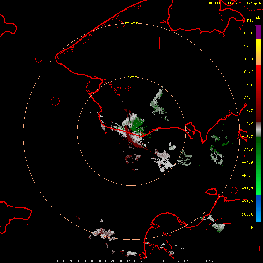Click the [KT] units label
Viewport: 263px width, 263px height.
249,20
